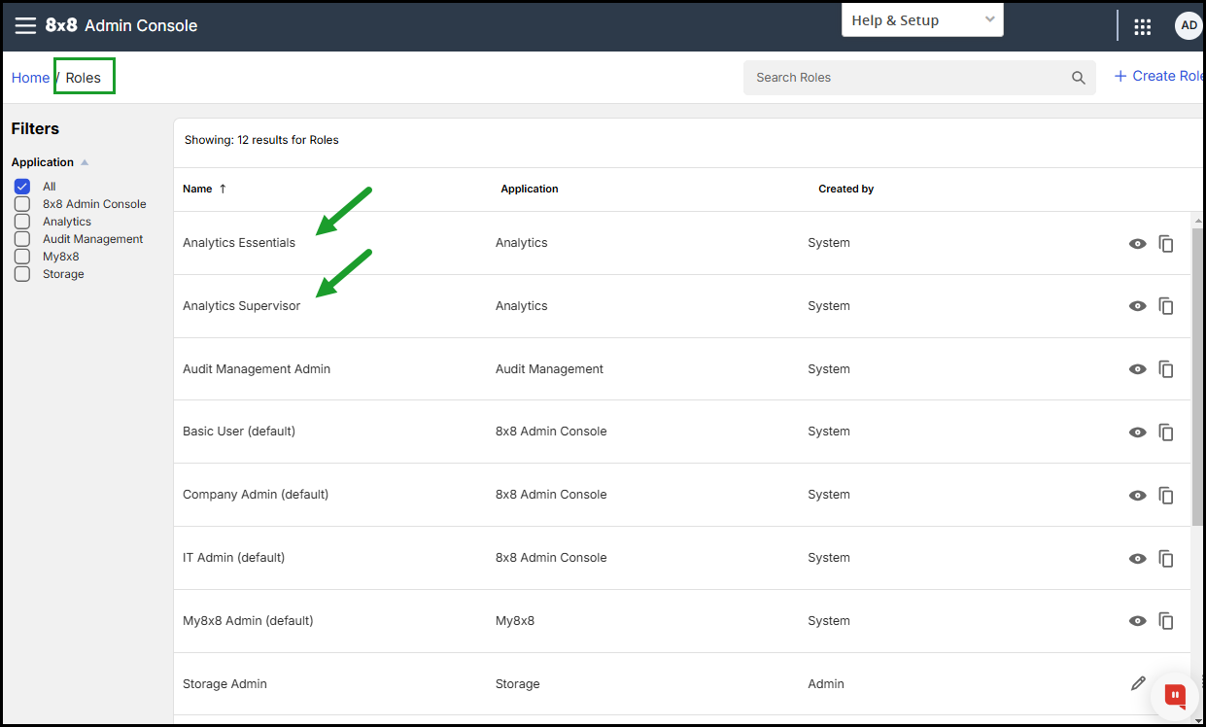Click the Roles breadcrumb
This screenshot has height=727, width=1206.
click(84, 78)
